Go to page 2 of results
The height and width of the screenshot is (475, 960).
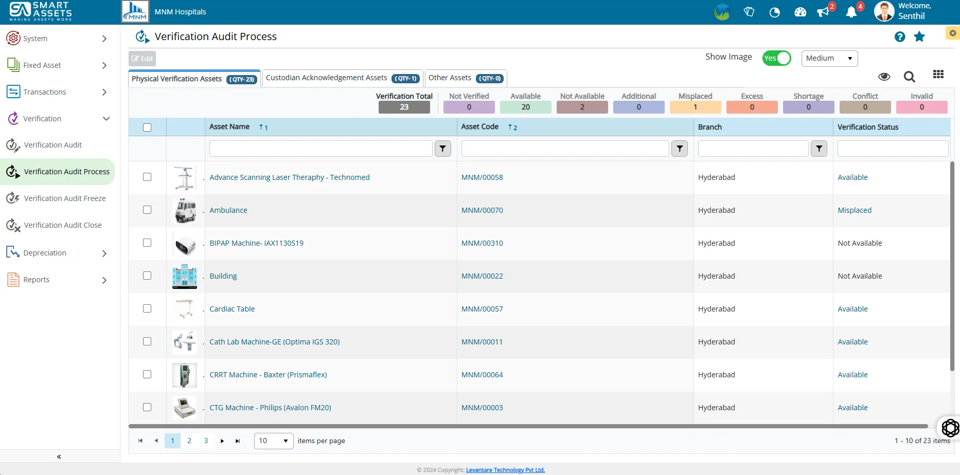(x=189, y=441)
